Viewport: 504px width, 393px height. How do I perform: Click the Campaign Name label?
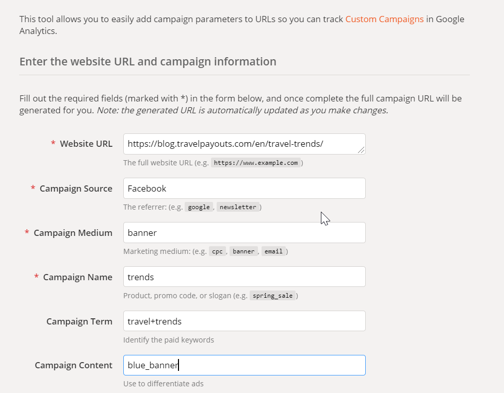pos(77,277)
